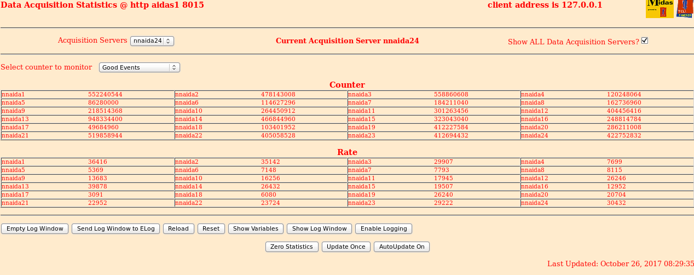This screenshot has height=275, width=694.
Task: Select rate value 7148
Action: tap(269, 170)
